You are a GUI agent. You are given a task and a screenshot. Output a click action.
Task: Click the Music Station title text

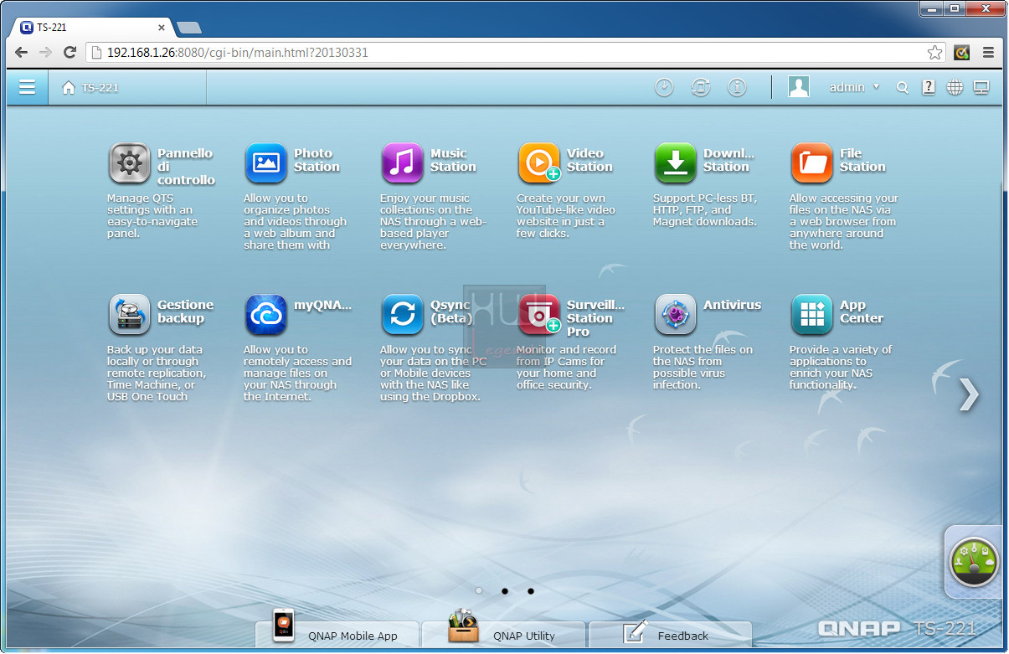(x=453, y=160)
